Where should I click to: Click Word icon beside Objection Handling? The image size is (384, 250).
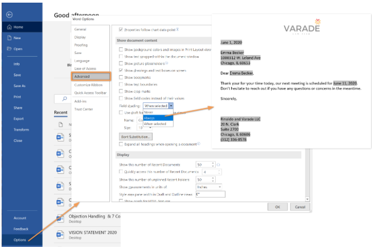click(x=60, y=218)
